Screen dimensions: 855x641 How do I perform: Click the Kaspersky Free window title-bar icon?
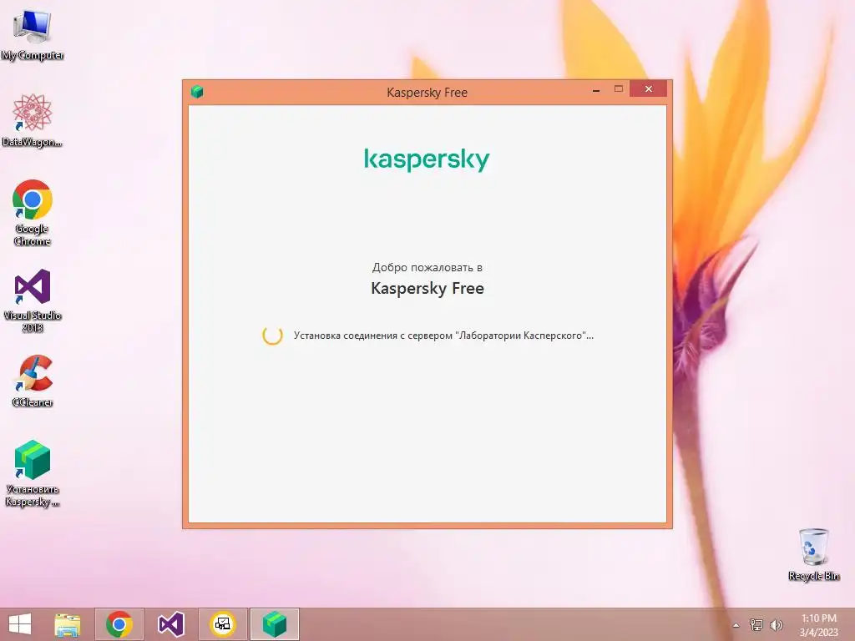197,92
